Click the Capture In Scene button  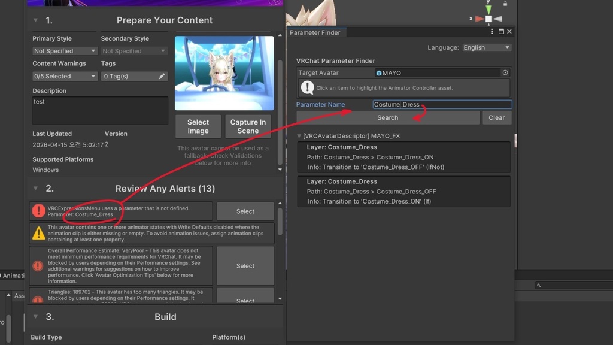tap(248, 126)
